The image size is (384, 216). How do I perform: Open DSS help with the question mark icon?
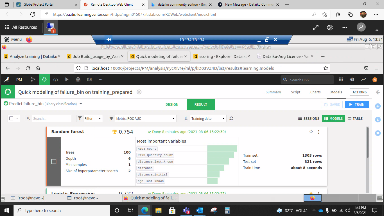(x=352, y=80)
